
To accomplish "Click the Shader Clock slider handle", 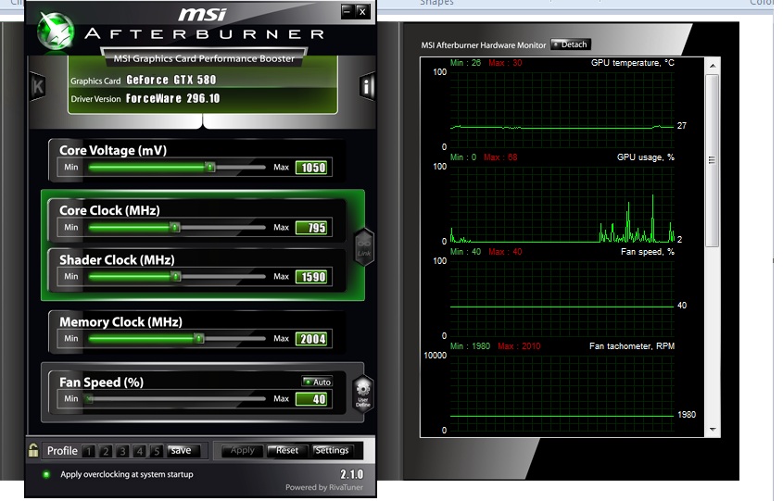I will (x=176, y=277).
